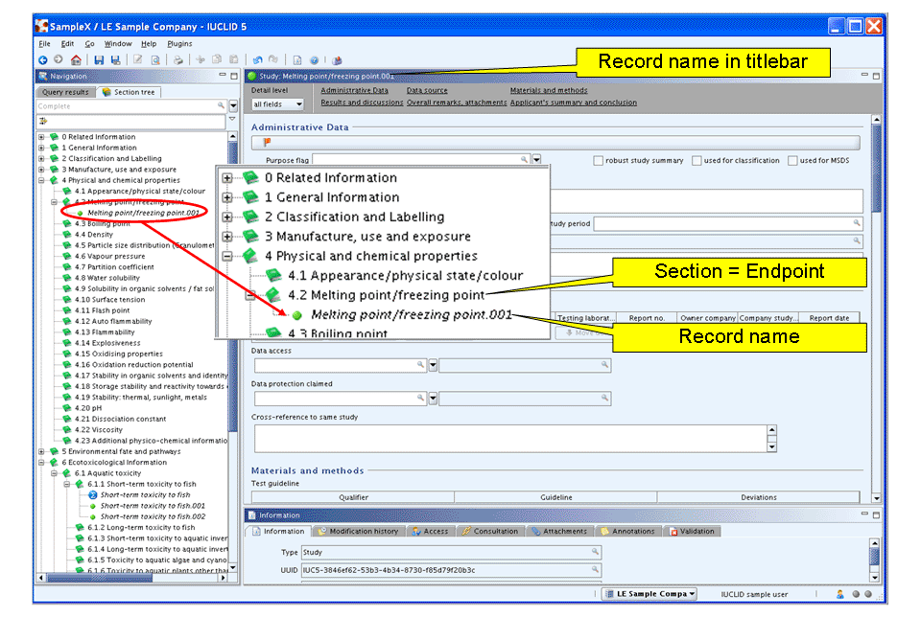
Task: Click the Home icon in the toolbar
Action: [x=76, y=59]
